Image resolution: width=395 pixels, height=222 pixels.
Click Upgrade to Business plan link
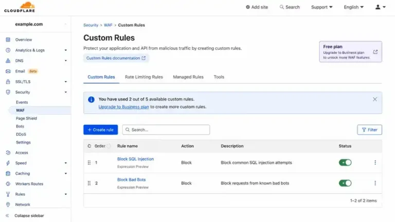pos(123,107)
